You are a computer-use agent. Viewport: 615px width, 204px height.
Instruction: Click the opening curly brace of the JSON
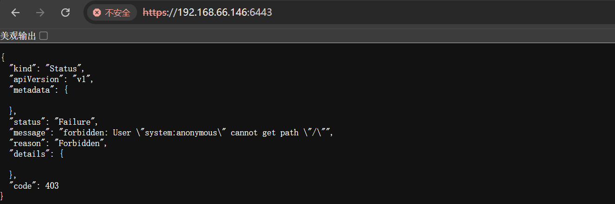coord(3,58)
